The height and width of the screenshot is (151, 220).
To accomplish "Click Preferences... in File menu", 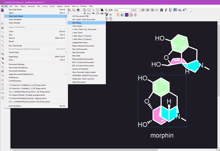I will pyautogui.click(x=36, y=77).
